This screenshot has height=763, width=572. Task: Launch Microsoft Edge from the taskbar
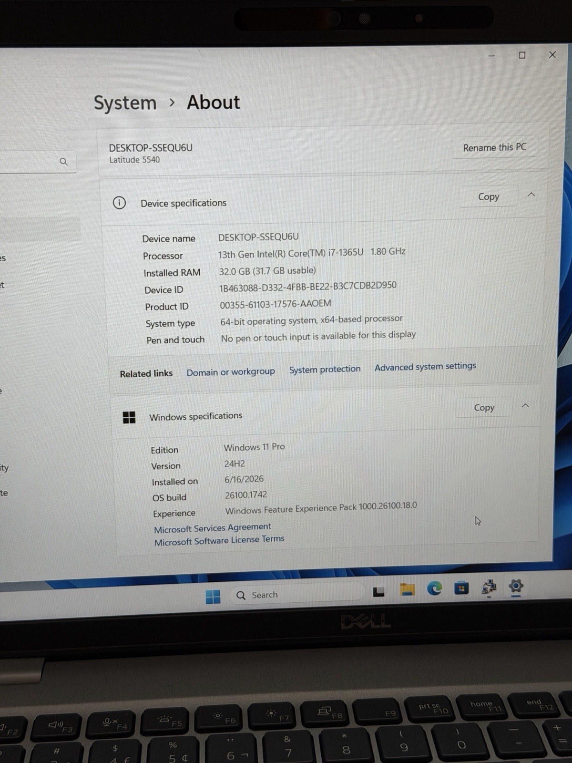(434, 588)
